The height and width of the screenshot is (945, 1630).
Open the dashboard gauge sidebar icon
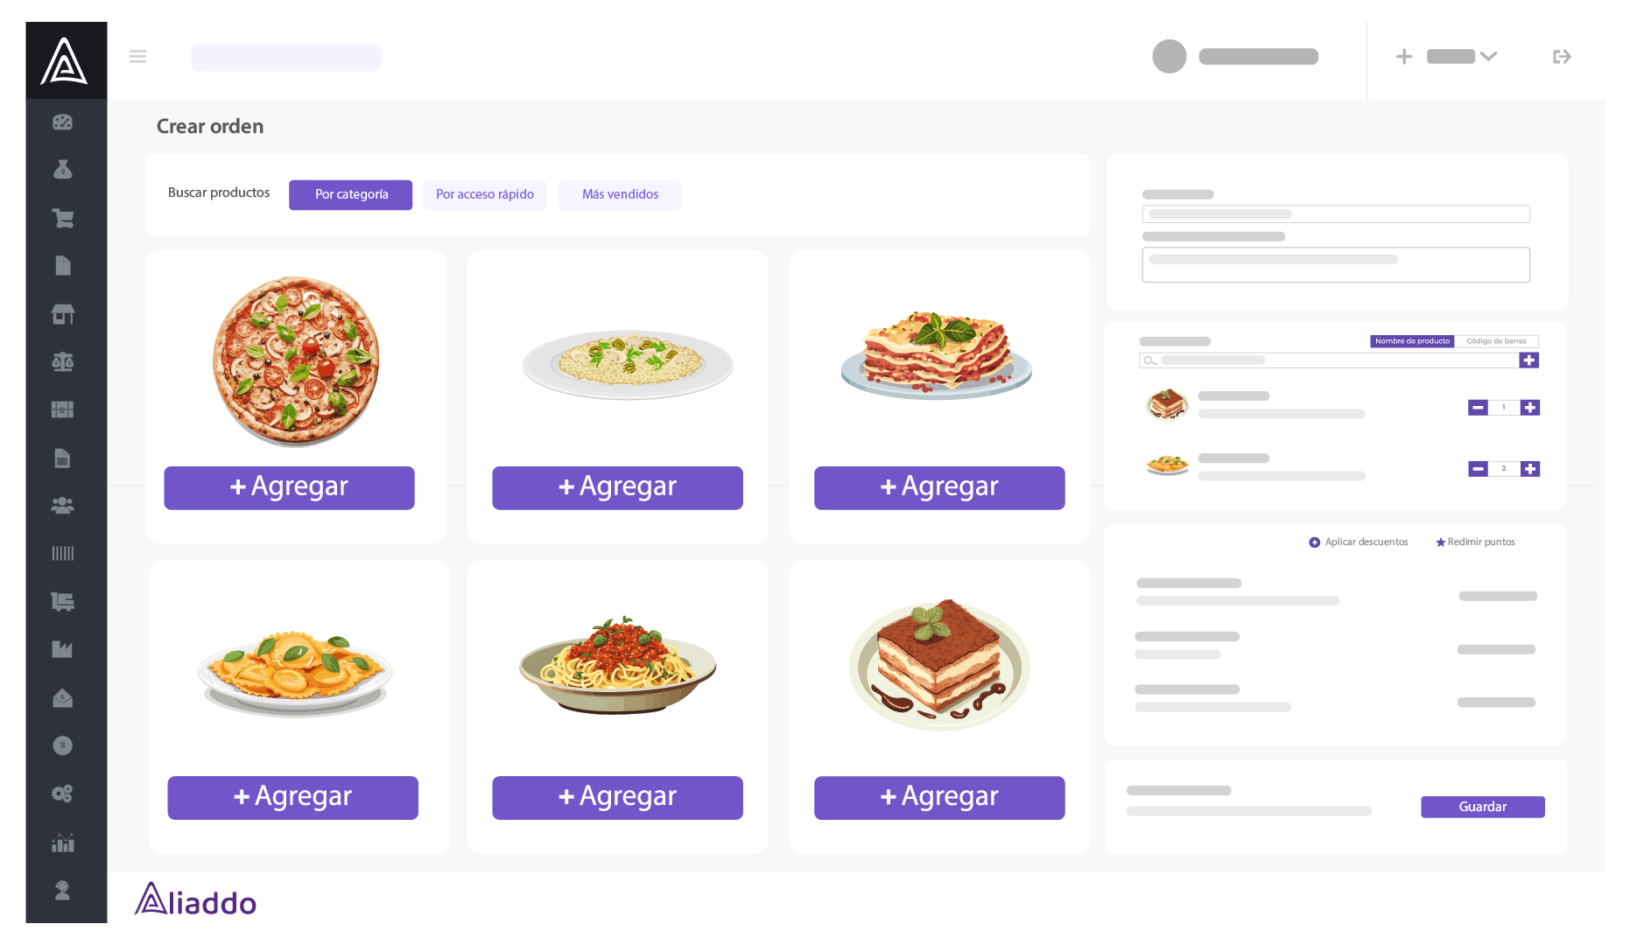[62, 122]
